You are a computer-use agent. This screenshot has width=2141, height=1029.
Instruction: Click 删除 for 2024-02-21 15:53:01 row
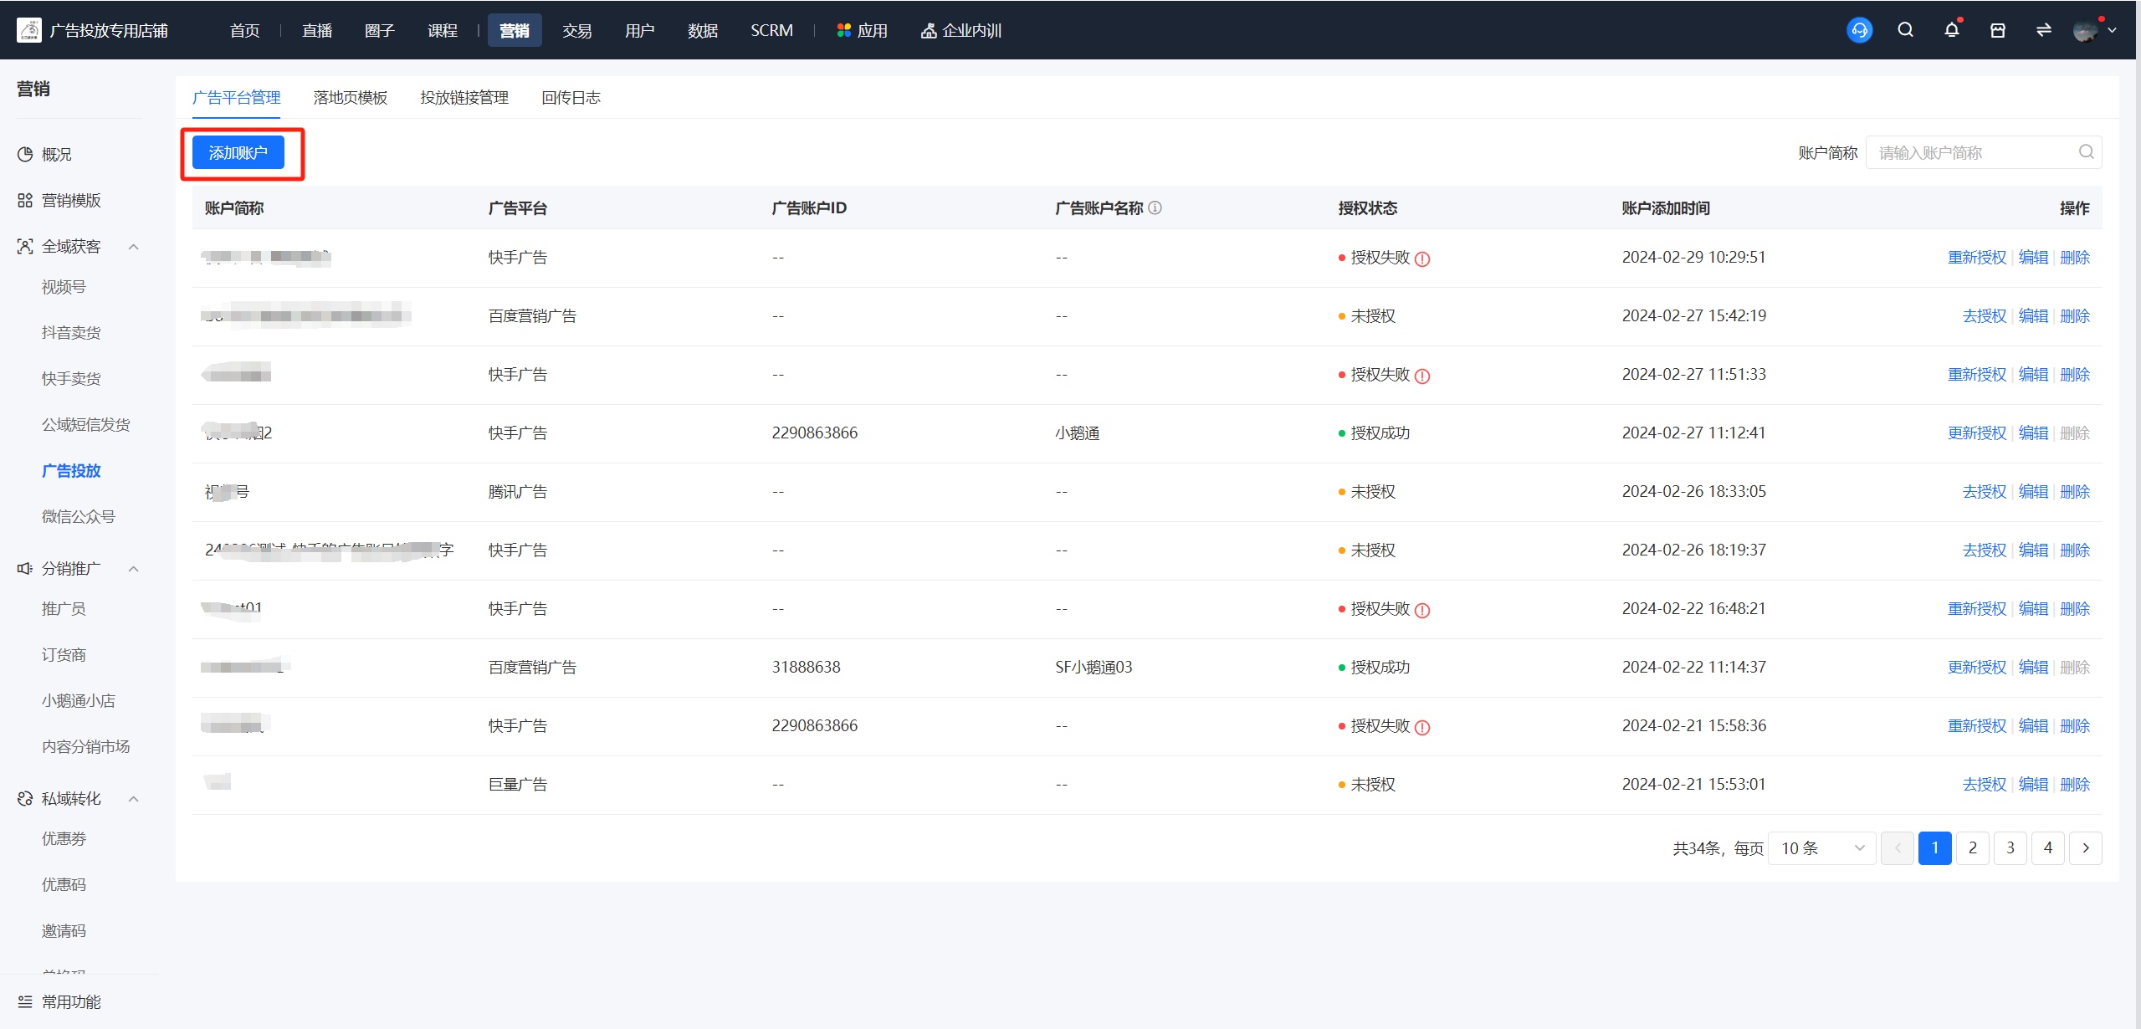2075,784
